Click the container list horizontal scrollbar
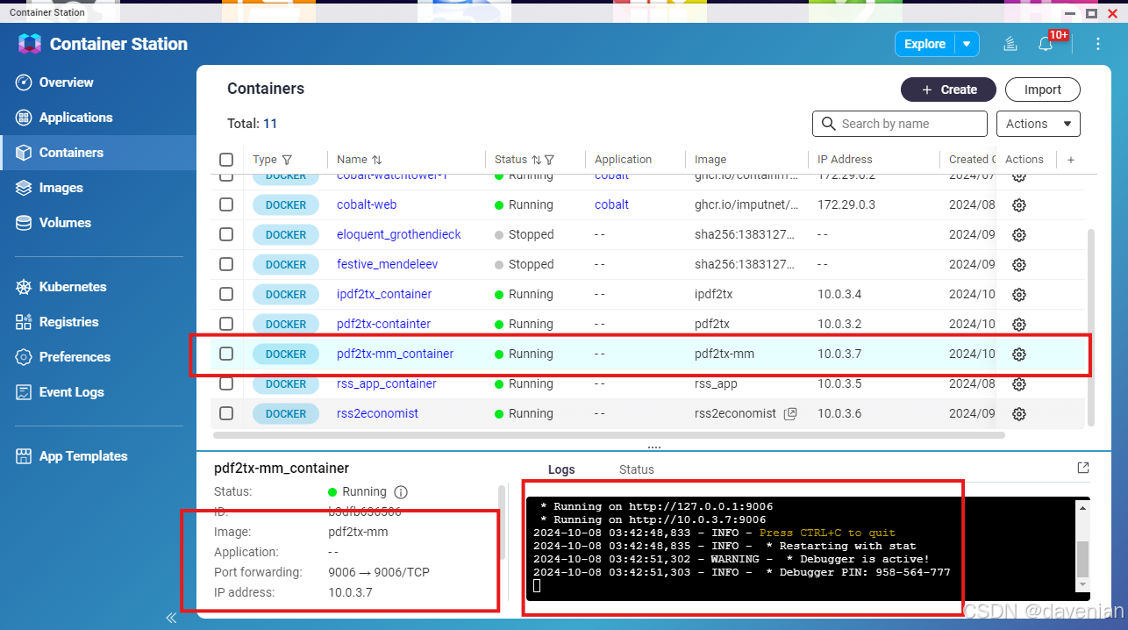This screenshot has width=1128, height=630. [609, 434]
